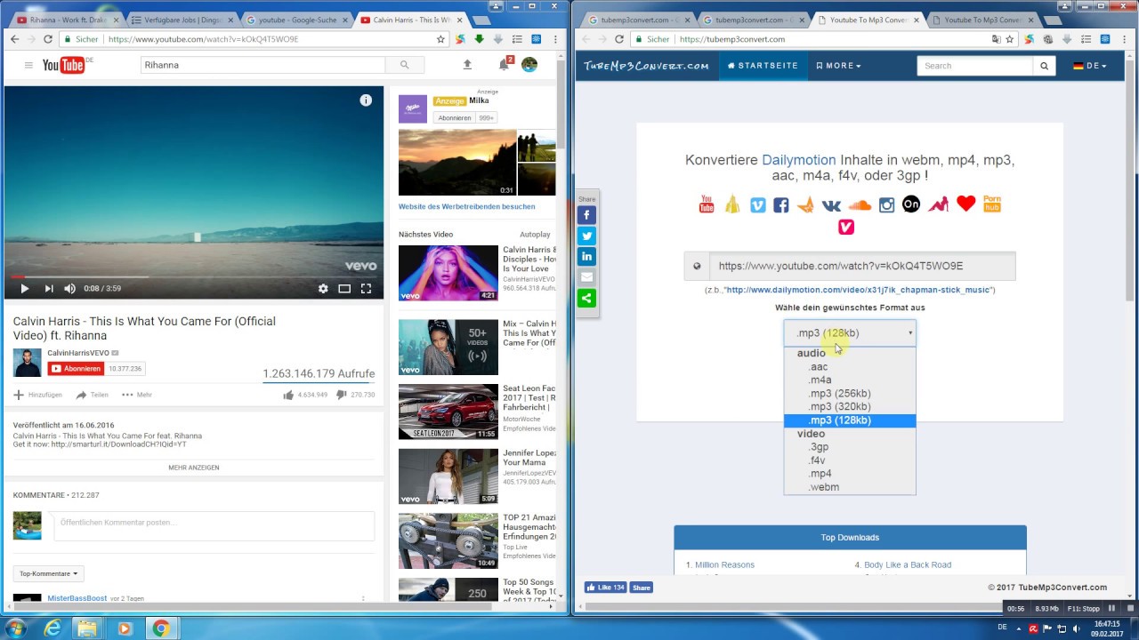Click the Instagram icon in the converter's site row
Image resolution: width=1139 pixels, height=640 pixels.
coord(886,205)
